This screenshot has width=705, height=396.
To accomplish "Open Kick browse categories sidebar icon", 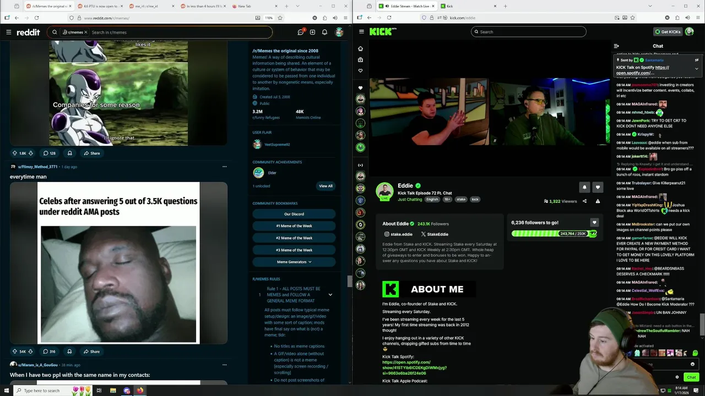I will (361, 59).
